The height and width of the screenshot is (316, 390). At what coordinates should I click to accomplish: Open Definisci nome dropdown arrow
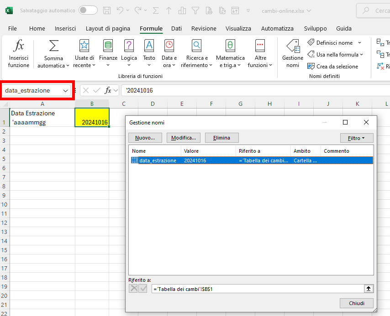point(360,43)
